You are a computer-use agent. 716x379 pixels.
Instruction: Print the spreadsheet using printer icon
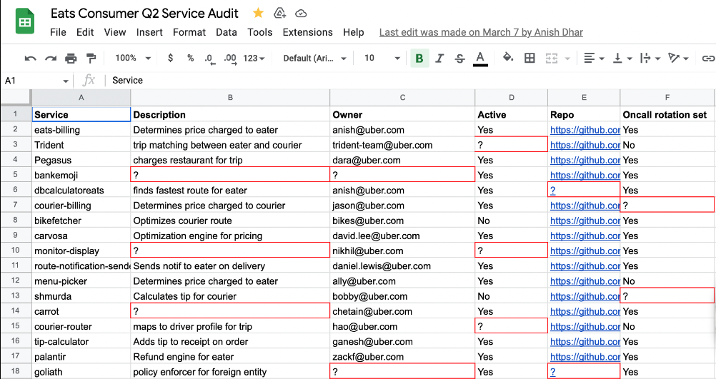click(71, 59)
